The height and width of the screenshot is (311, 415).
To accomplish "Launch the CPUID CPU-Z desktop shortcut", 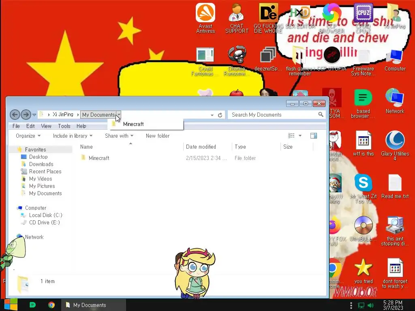I will [363, 18].
